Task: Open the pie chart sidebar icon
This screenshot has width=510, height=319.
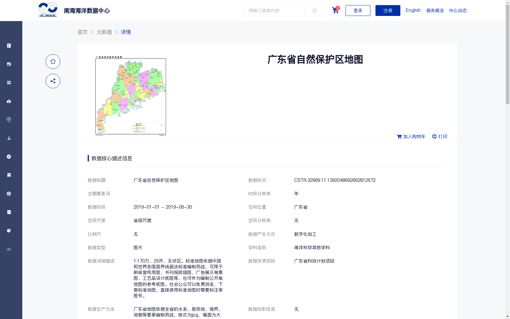Action: (x=9, y=231)
